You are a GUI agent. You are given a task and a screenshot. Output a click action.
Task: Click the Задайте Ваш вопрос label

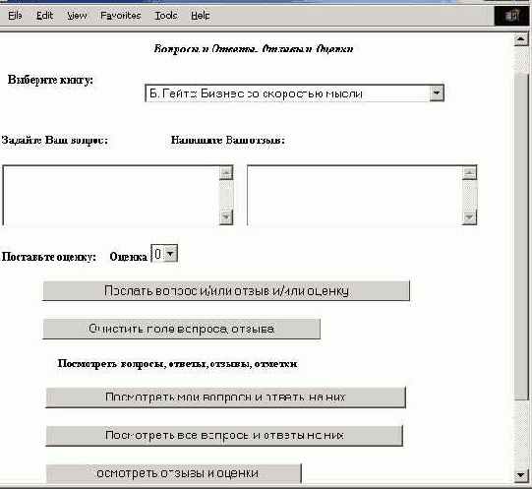(x=55, y=140)
